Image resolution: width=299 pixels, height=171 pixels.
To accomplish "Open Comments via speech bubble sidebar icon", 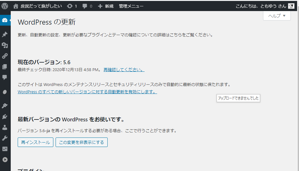I will click(5, 77).
